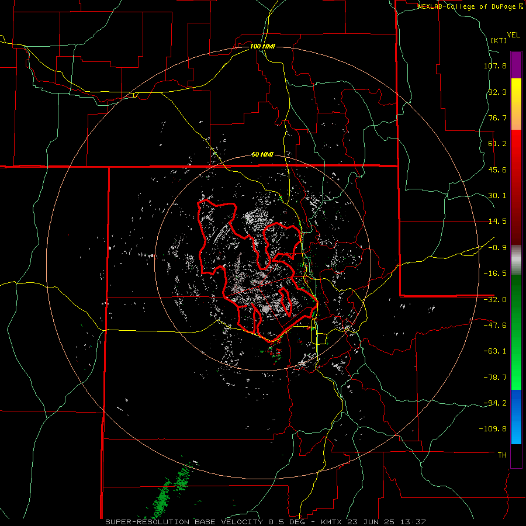Click the -32.0 scale value

click(x=495, y=300)
